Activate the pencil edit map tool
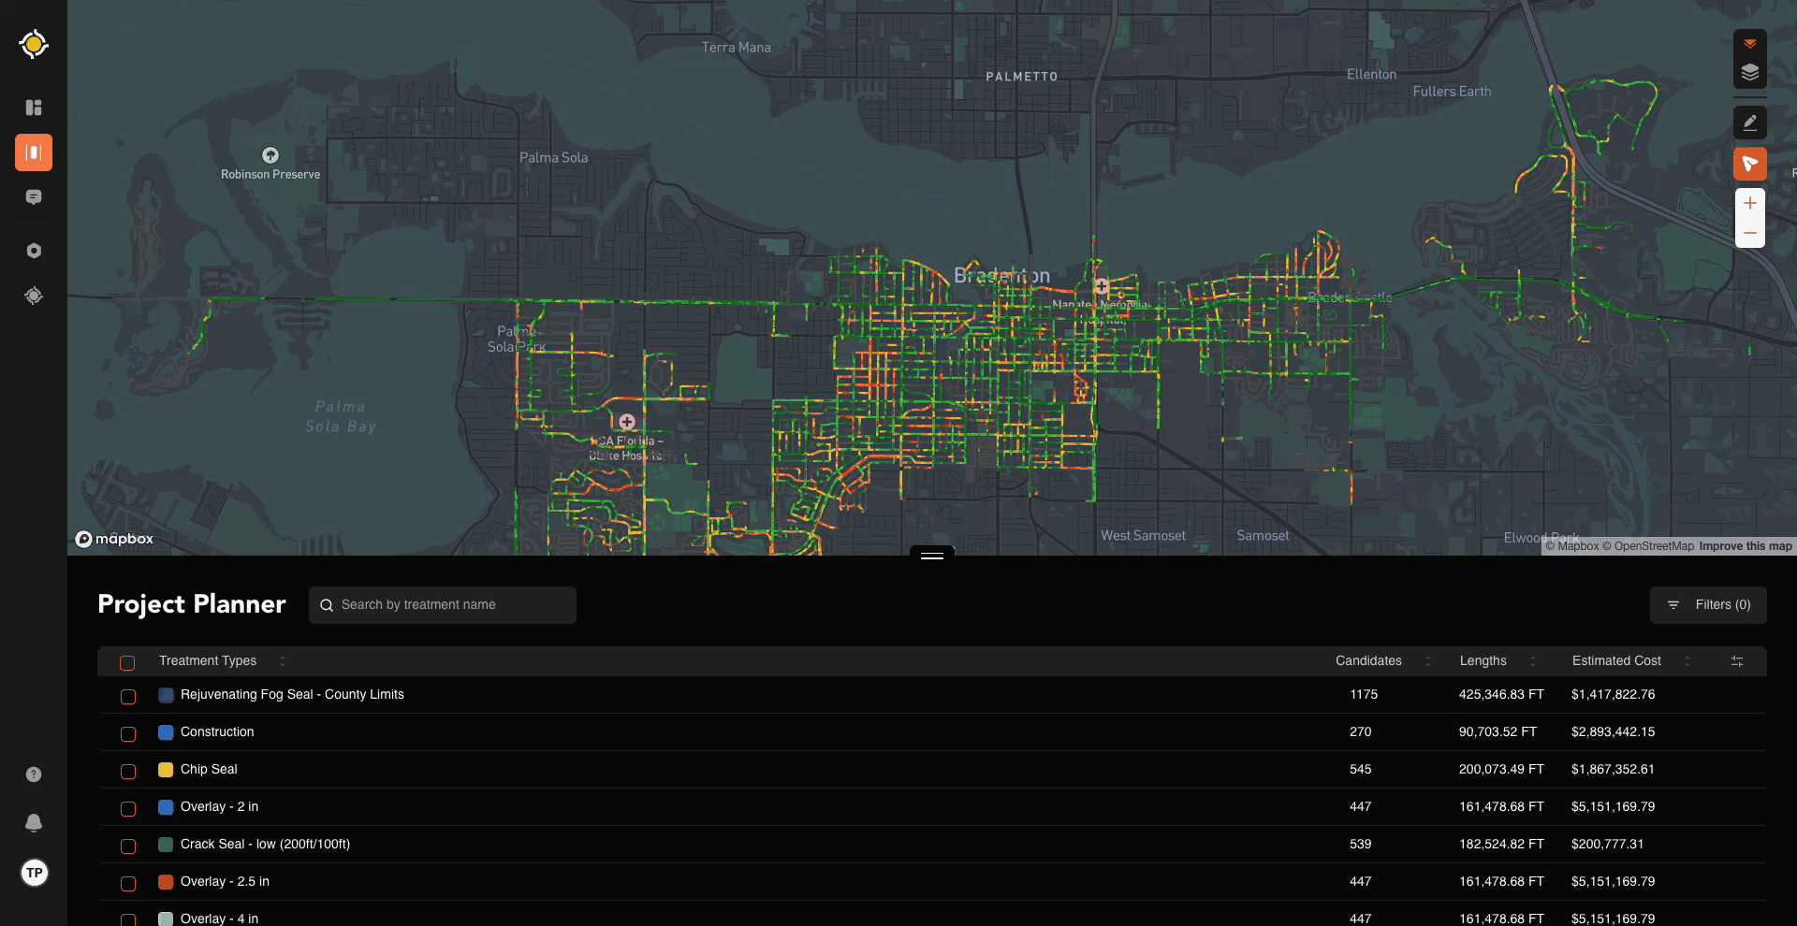 pyautogui.click(x=1749, y=123)
